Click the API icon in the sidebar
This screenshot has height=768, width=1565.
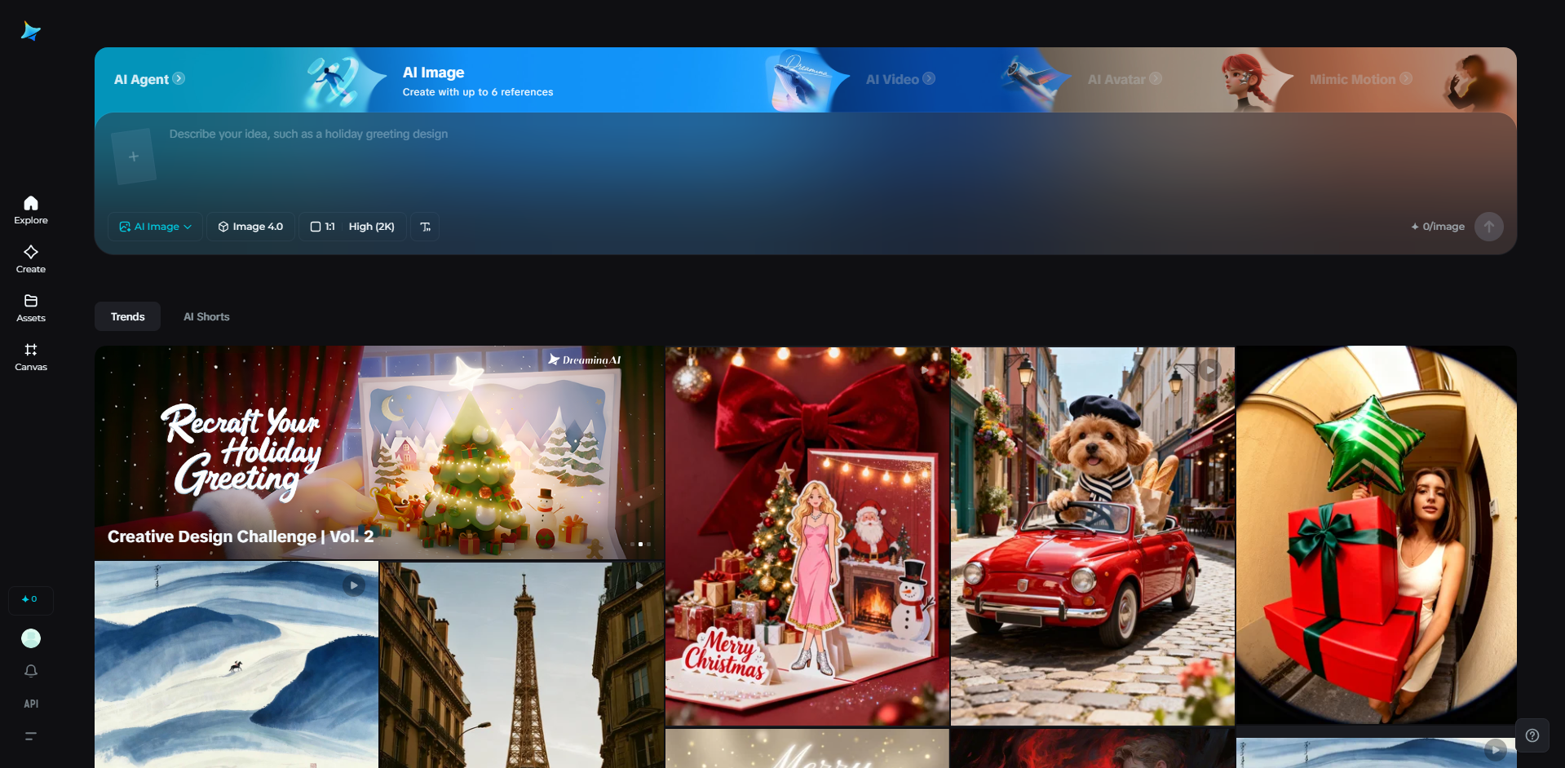(30, 703)
